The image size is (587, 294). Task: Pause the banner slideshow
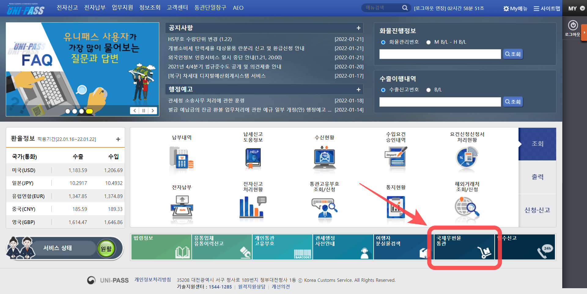coord(144,111)
